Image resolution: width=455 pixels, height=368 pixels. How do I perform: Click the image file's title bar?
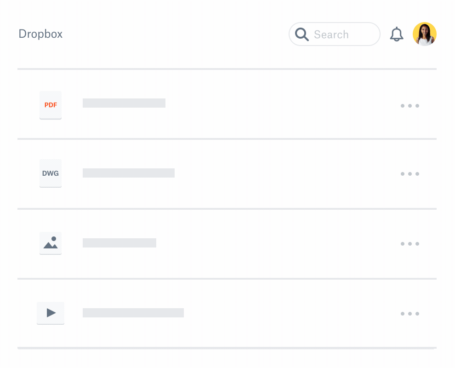(119, 242)
